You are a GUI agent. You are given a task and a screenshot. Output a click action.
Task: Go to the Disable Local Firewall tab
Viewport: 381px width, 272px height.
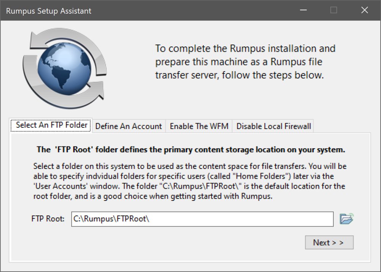pos(273,126)
